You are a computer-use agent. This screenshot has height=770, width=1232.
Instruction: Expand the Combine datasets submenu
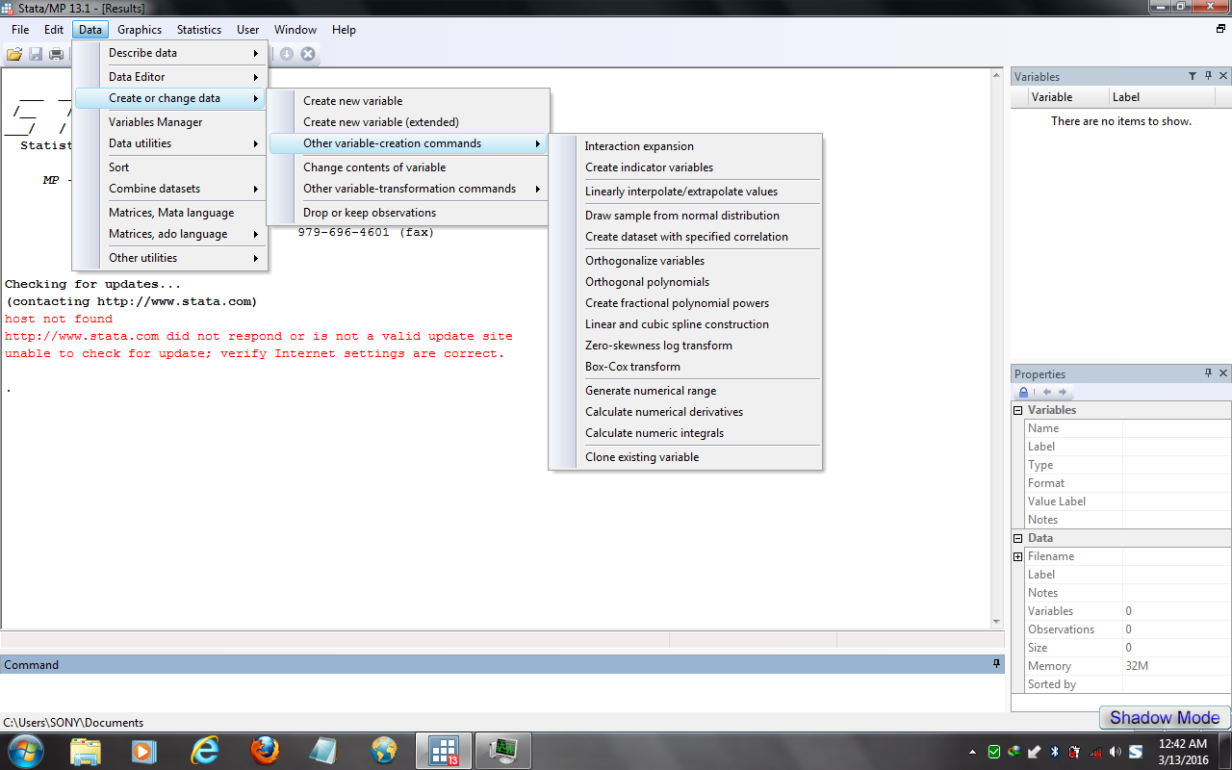(x=169, y=189)
